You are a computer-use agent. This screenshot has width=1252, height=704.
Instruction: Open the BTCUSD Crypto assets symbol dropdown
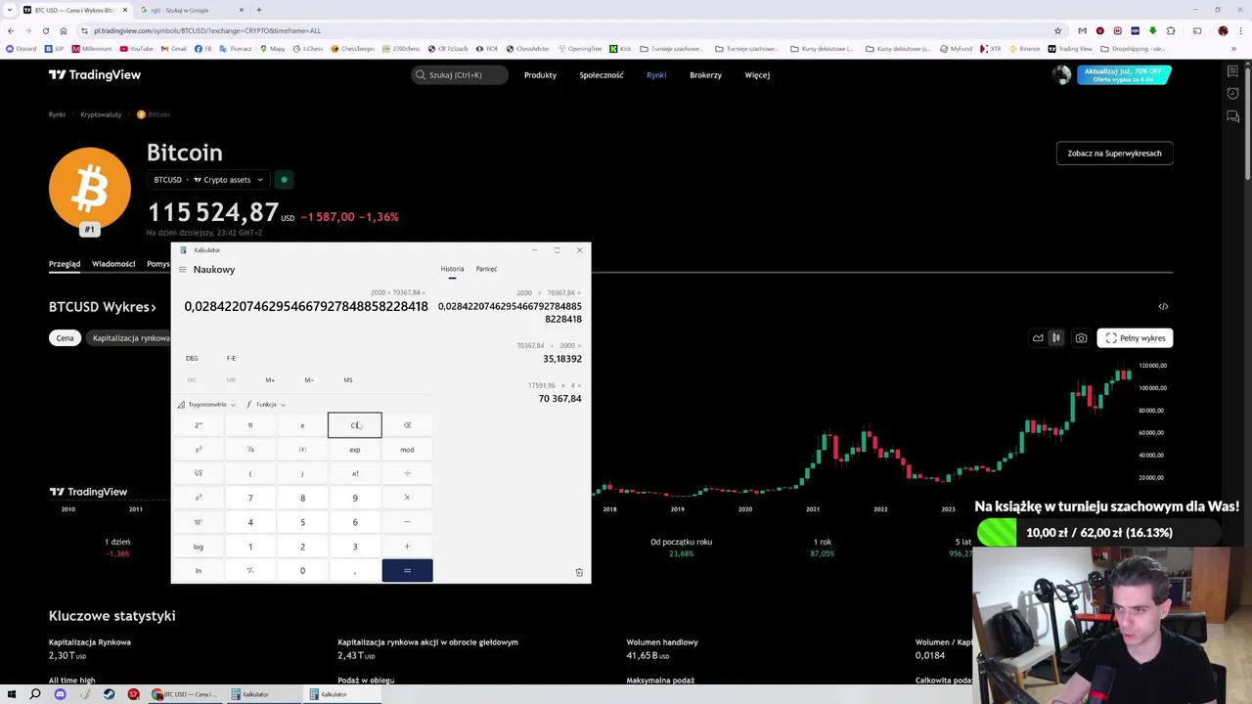(207, 180)
